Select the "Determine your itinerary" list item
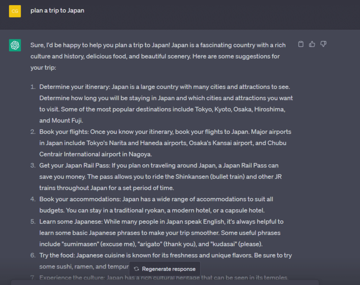The width and height of the screenshot is (360, 285). tap(162, 103)
